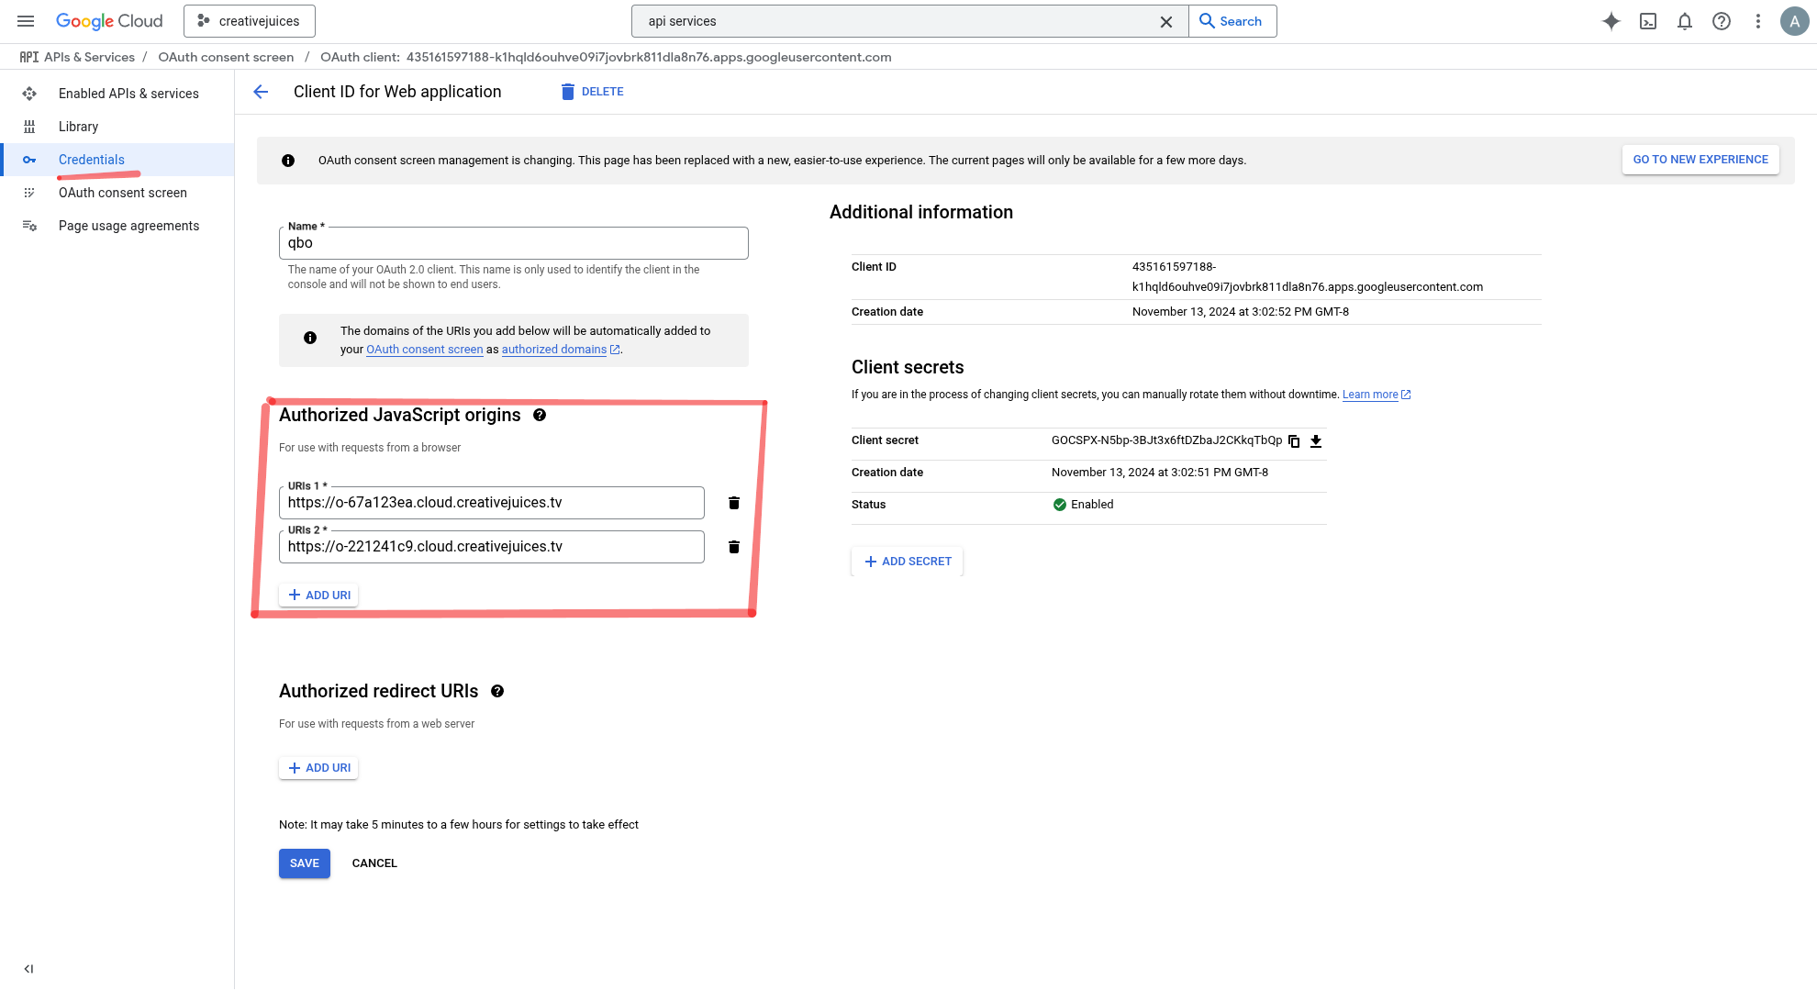Open the three-dot settings and utilities menu
Screen dimensions: 1817x991
1758,21
